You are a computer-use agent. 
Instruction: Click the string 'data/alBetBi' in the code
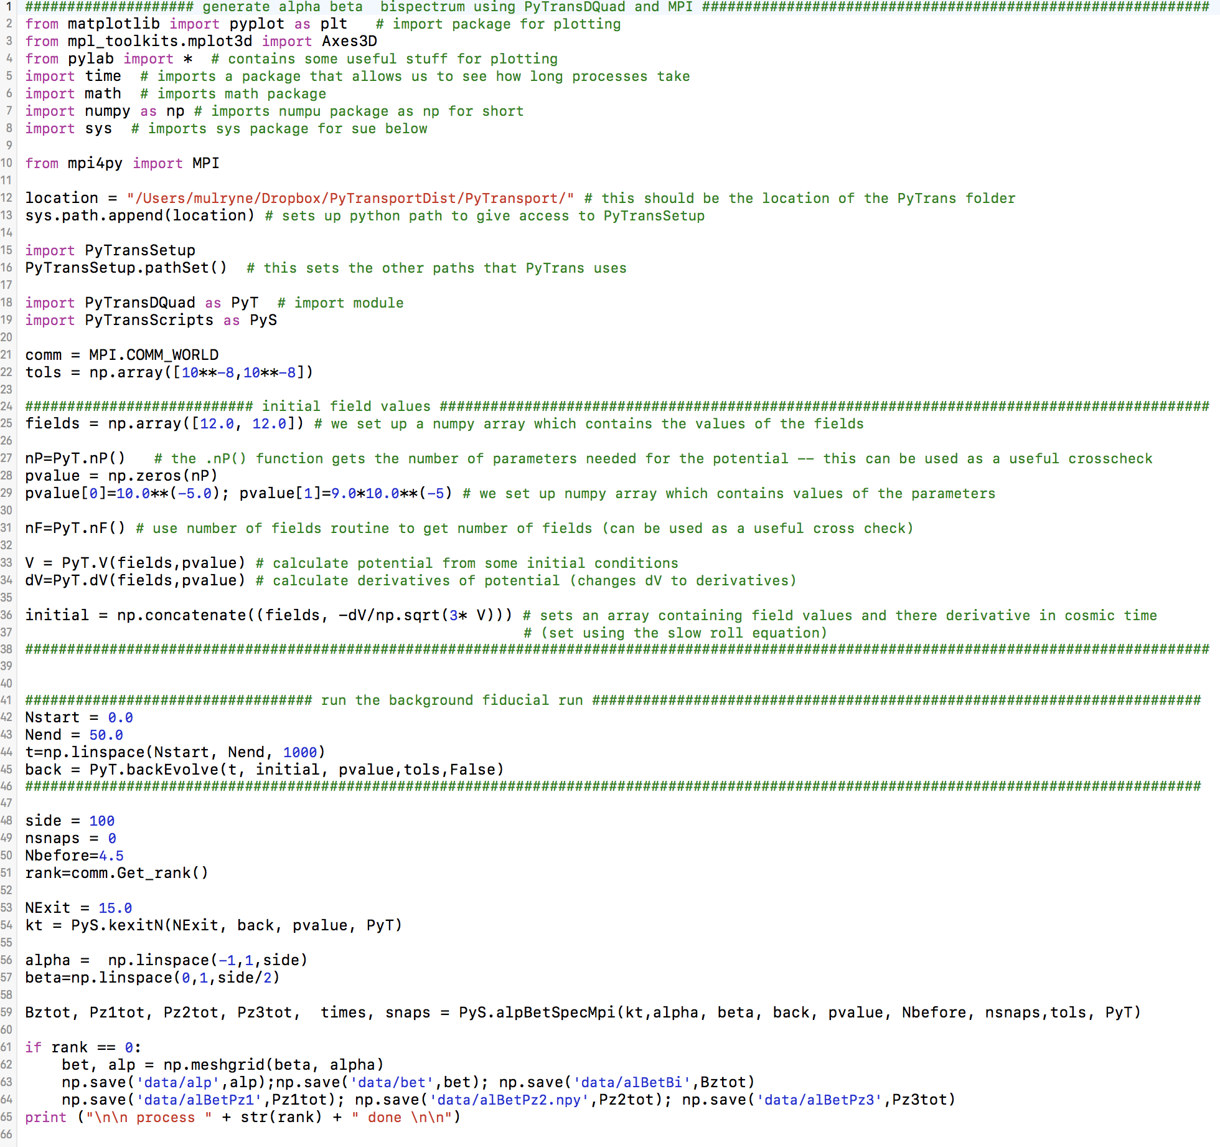pos(632,1082)
